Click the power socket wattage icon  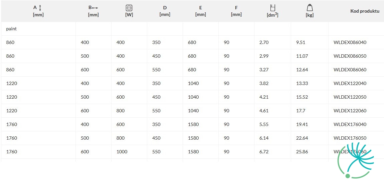click(x=129, y=8)
